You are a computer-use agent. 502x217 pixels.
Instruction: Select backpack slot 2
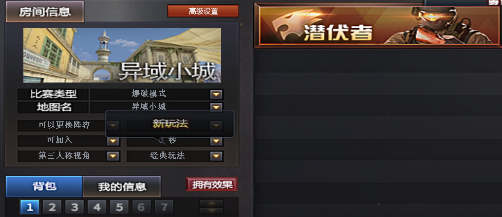click(x=52, y=207)
